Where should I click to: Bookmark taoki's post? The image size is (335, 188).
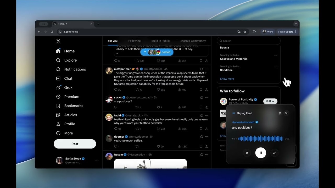tap(201, 129)
